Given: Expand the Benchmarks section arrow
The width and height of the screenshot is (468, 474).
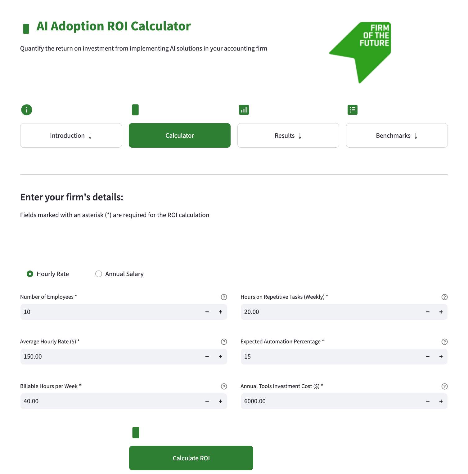Looking at the screenshot, I should [416, 136].
